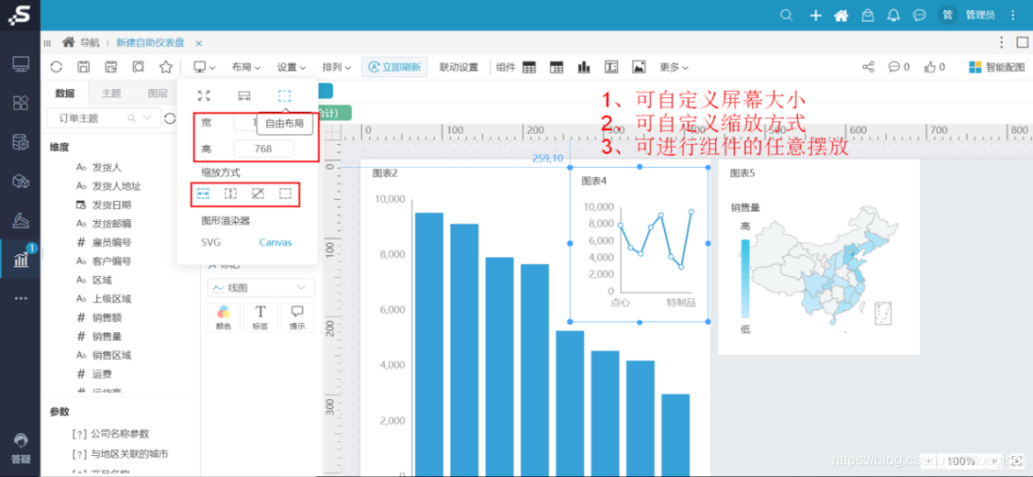Click the refresh icon in the dashboard toolbar
1033x477 pixels.
pos(56,66)
